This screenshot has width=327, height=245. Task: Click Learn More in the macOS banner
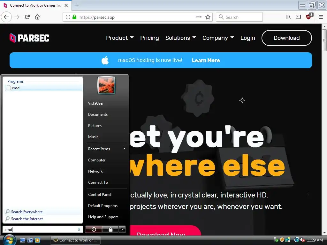coord(206,60)
